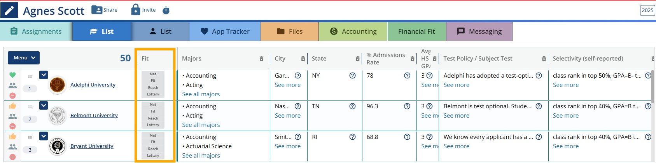Viewport: 656px width, 163px height.
Task: Click the Adelphi University logo thumbnail
Action: point(57,85)
